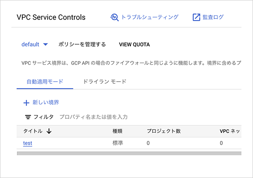Click the フィルタ filter icon
The width and height of the screenshot is (253, 178).
[x=28, y=117]
